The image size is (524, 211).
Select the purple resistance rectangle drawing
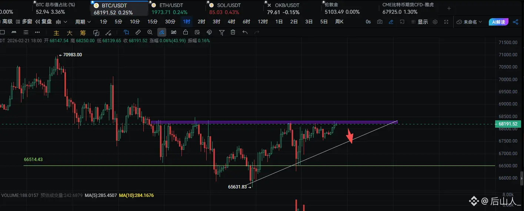[274, 122]
